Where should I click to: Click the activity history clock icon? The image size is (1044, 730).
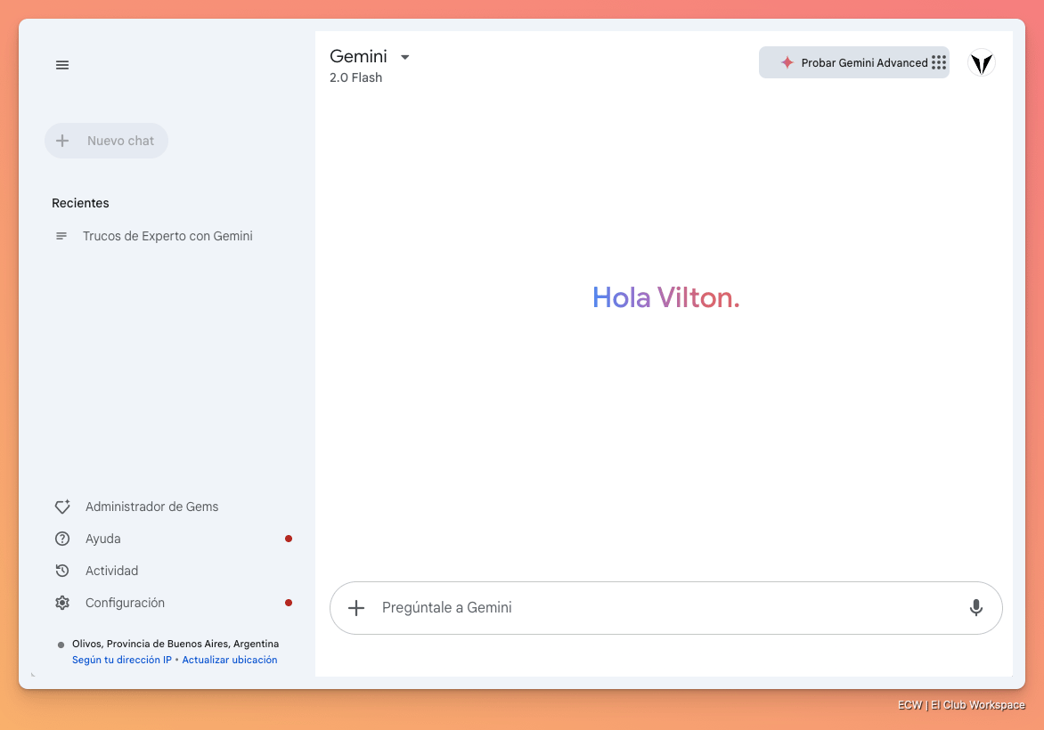pyautogui.click(x=62, y=571)
